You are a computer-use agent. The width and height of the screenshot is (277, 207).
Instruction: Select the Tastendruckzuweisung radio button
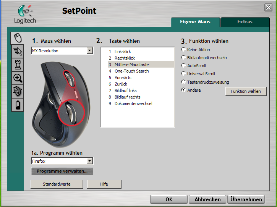183,82
